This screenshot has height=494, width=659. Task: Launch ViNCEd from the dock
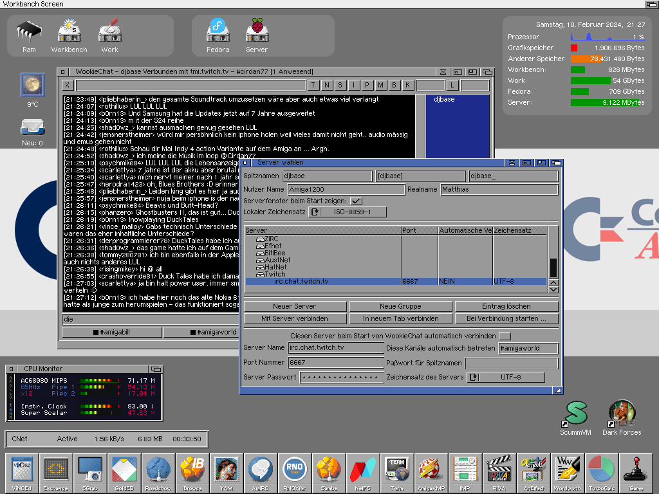click(x=22, y=473)
